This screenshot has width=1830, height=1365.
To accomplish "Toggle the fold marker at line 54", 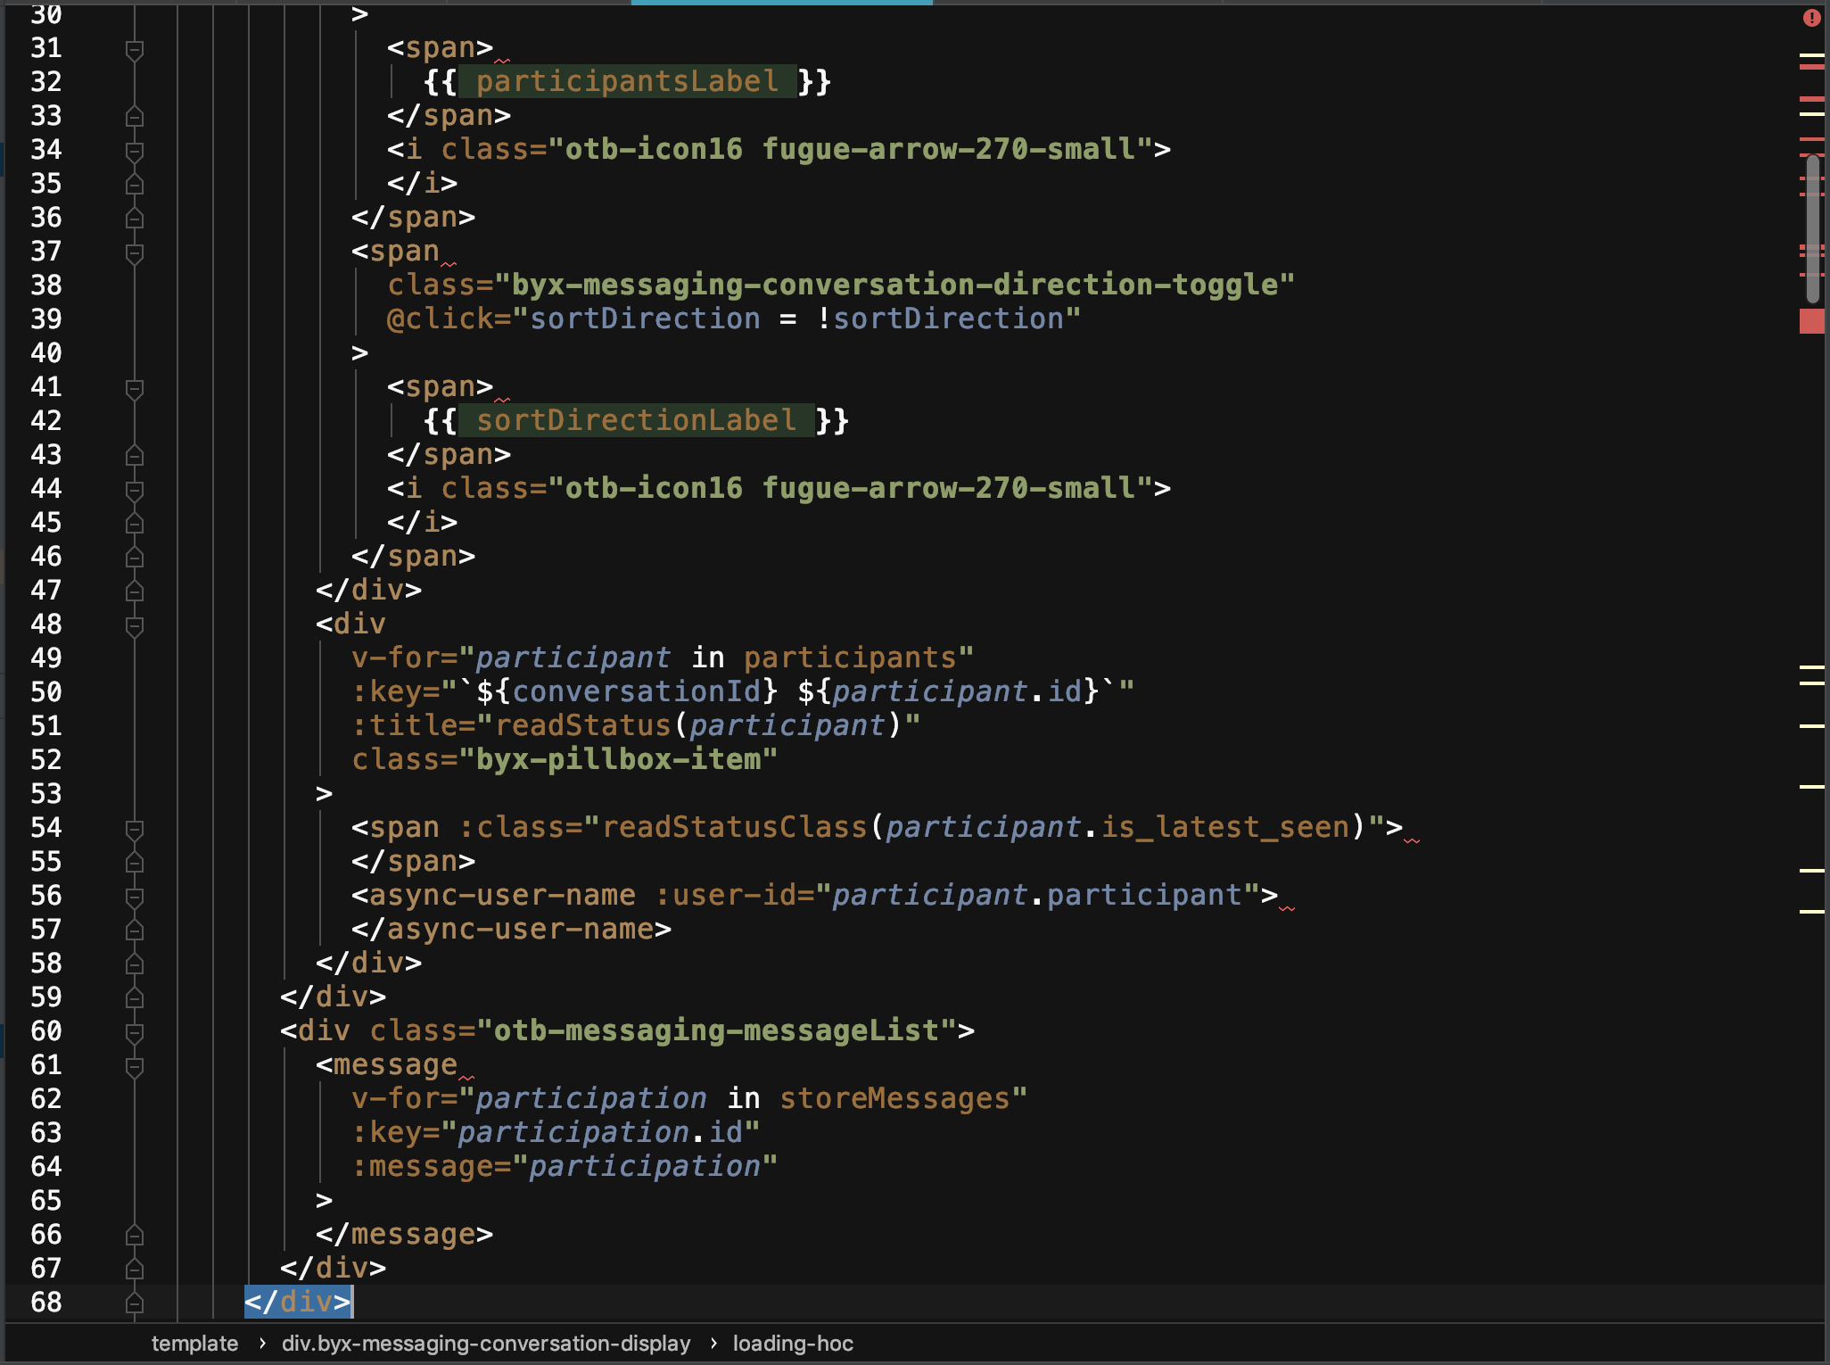I will [x=135, y=829].
